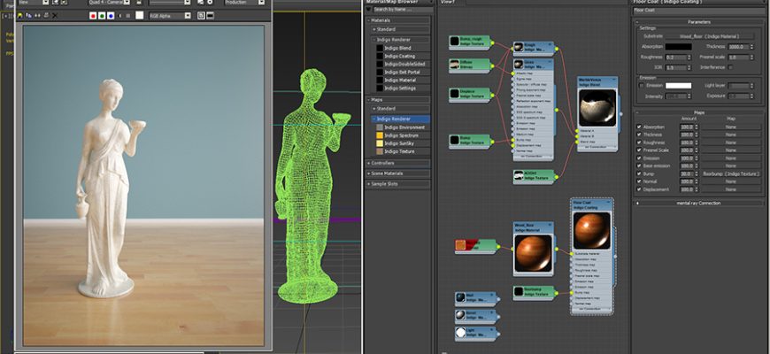Image resolution: width=770 pixels, height=354 pixels.
Task: Switch to the View1 tab
Action: click(x=449, y=3)
